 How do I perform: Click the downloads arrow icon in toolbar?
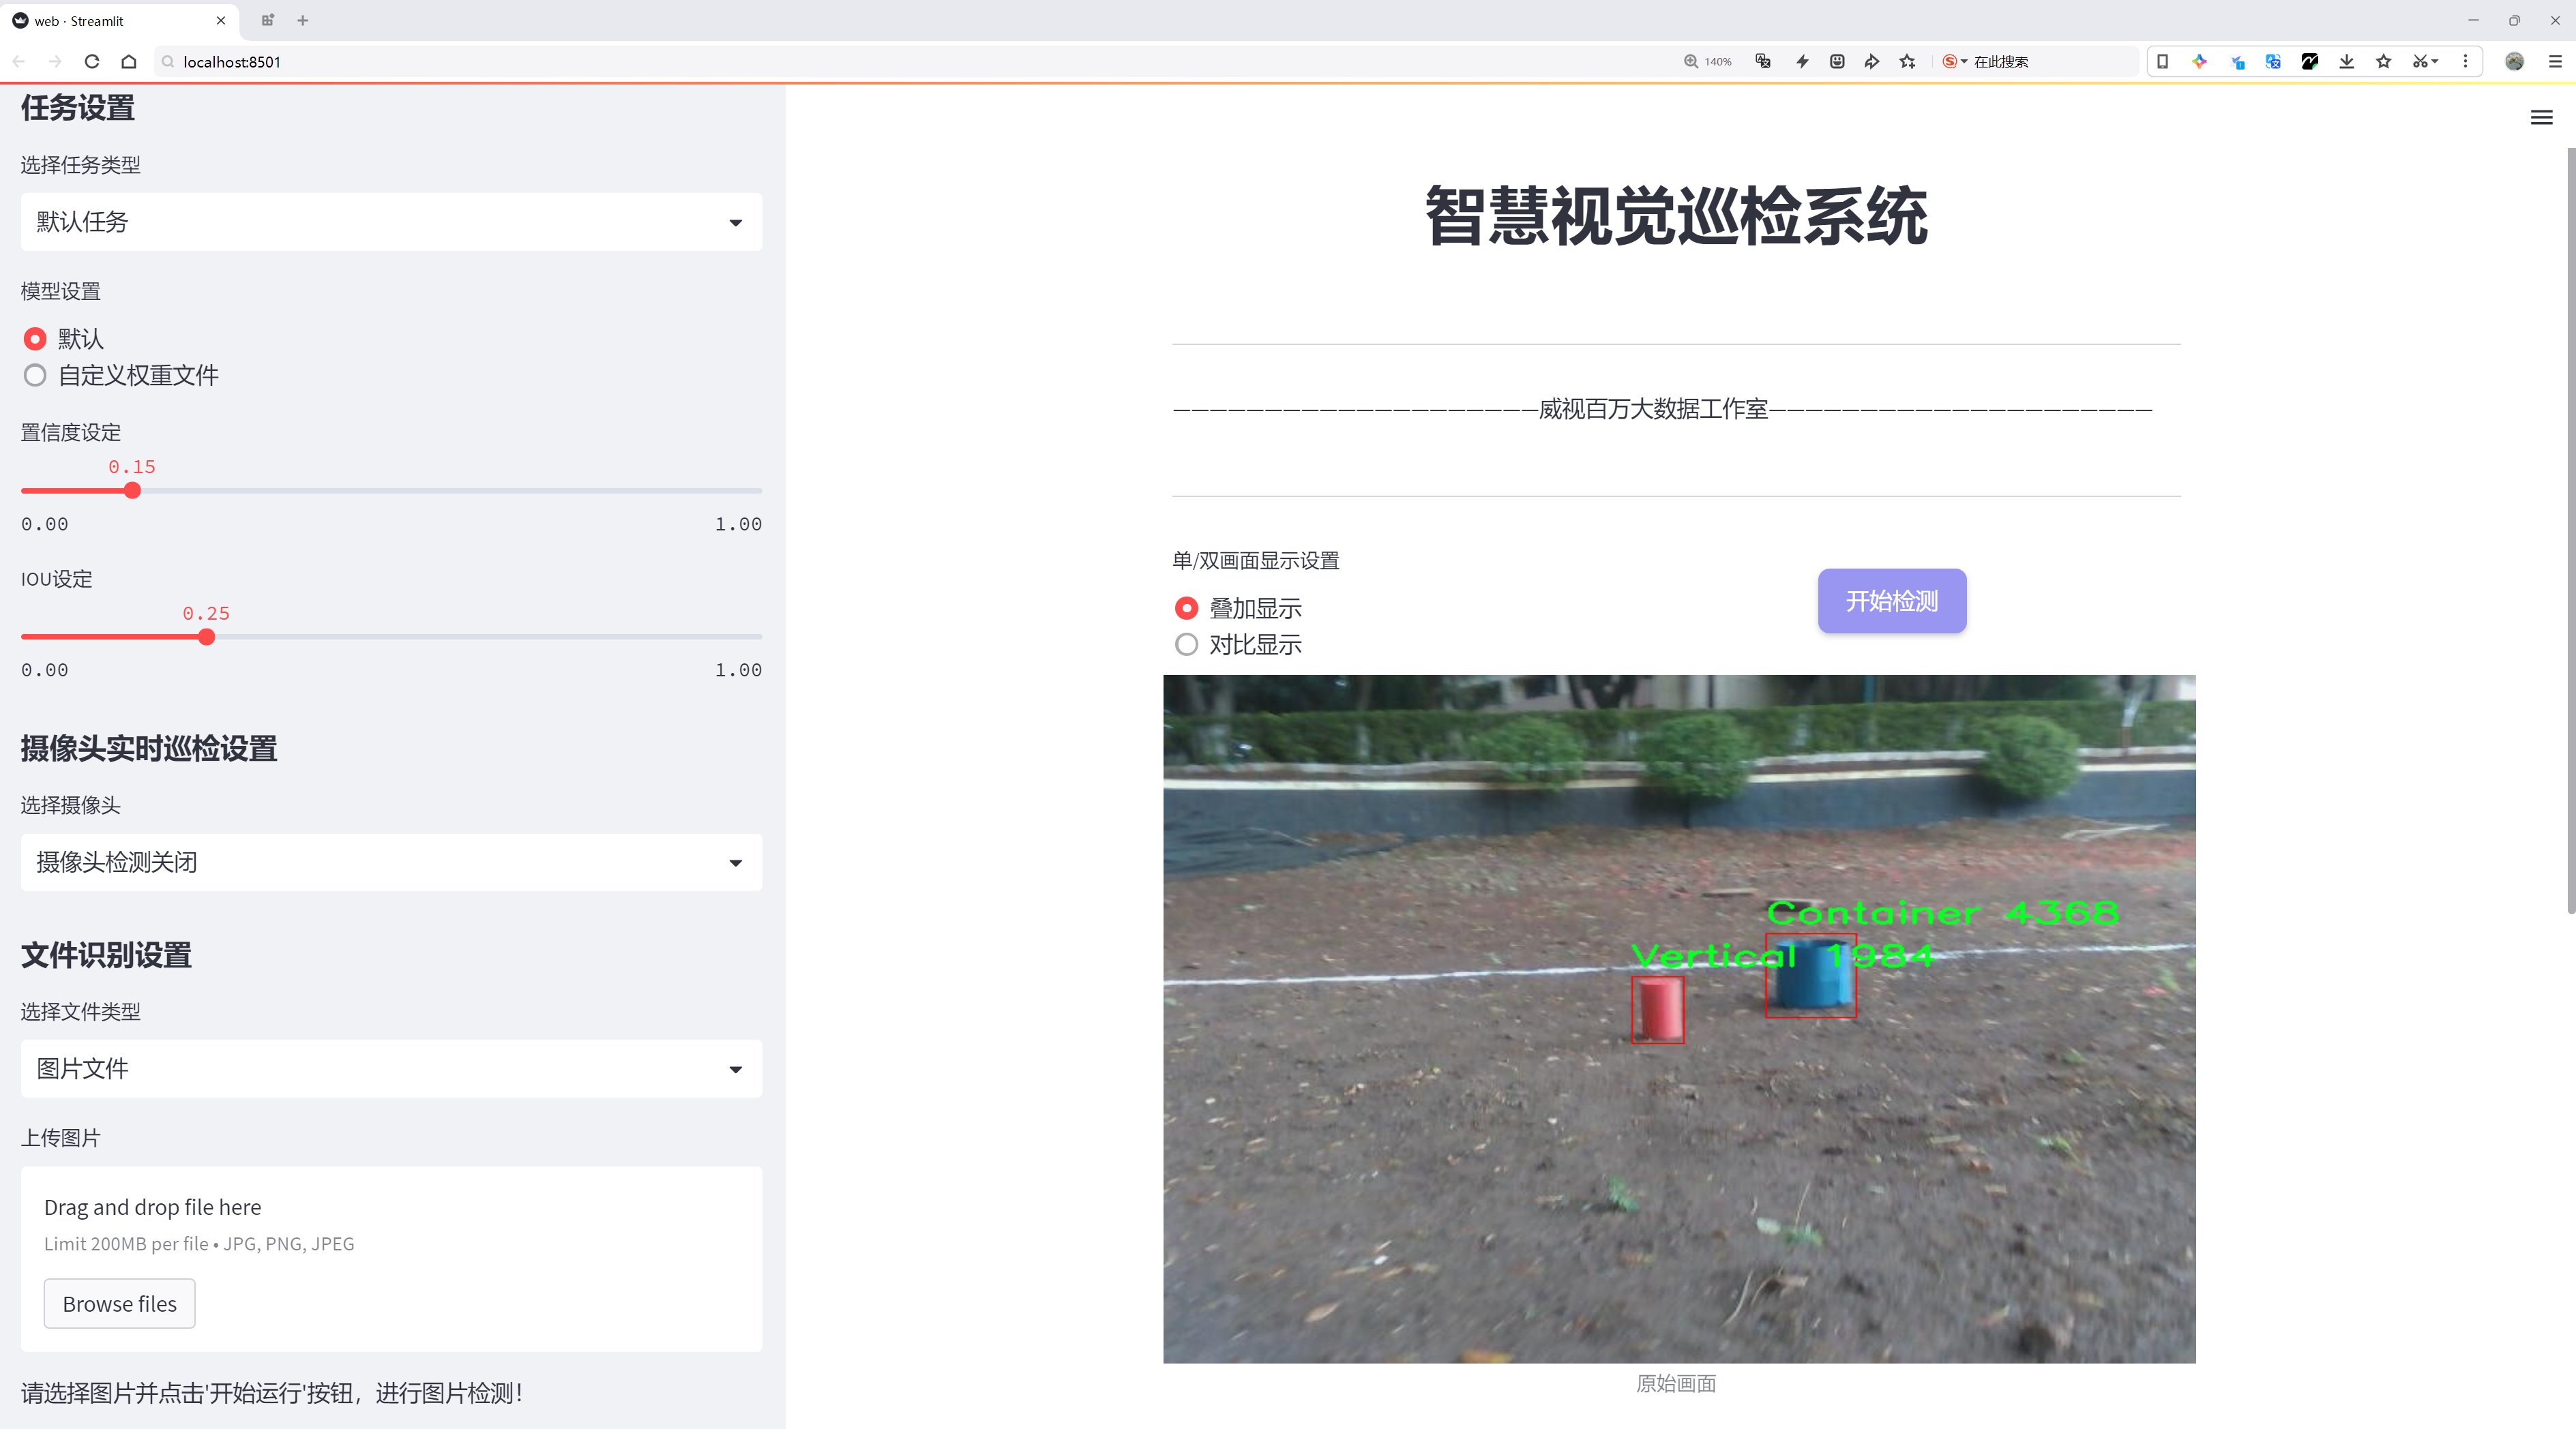(2346, 62)
